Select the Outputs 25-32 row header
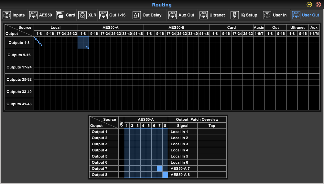 [19, 79]
